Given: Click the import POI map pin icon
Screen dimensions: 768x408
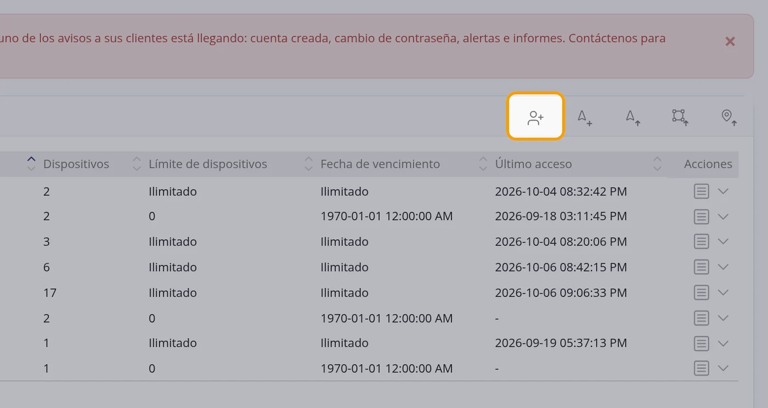Looking at the screenshot, I should click(x=729, y=117).
